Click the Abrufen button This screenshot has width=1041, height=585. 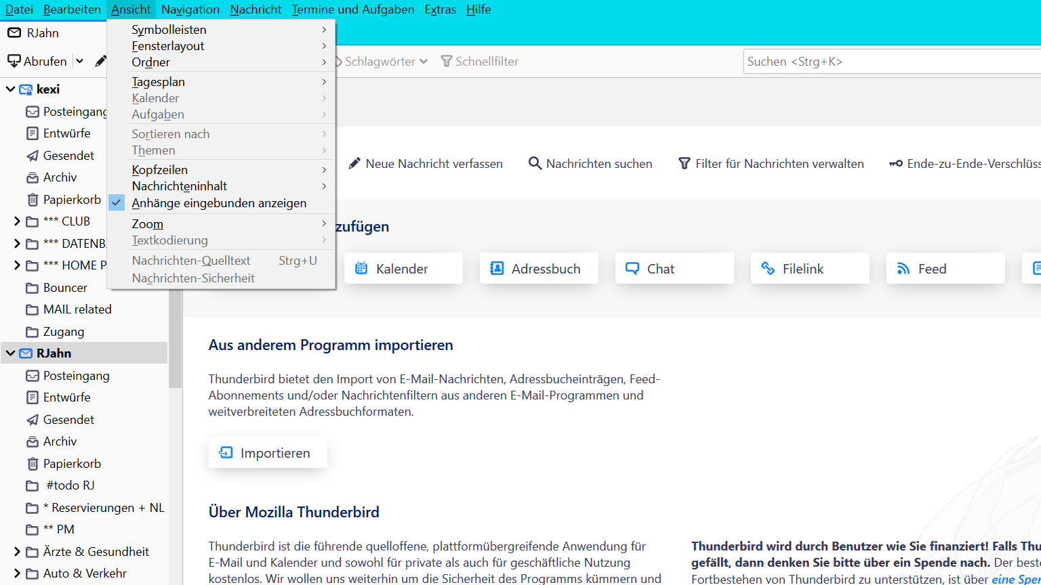(37, 61)
